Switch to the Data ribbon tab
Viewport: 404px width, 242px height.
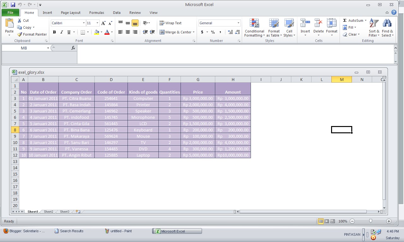(x=117, y=13)
